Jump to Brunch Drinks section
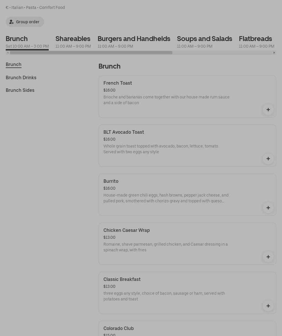 point(21,78)
